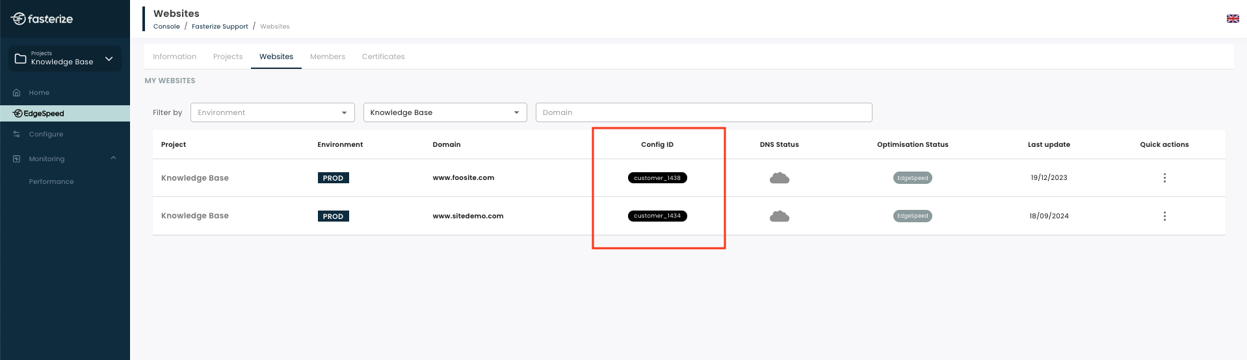Open Performance under Monitoring
Screen dimensions: 1247x360
click(51, 182)
